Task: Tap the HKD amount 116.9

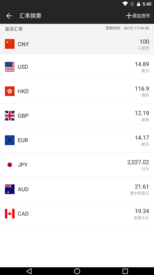Action: pyautogui.click(x=142, y=89)
